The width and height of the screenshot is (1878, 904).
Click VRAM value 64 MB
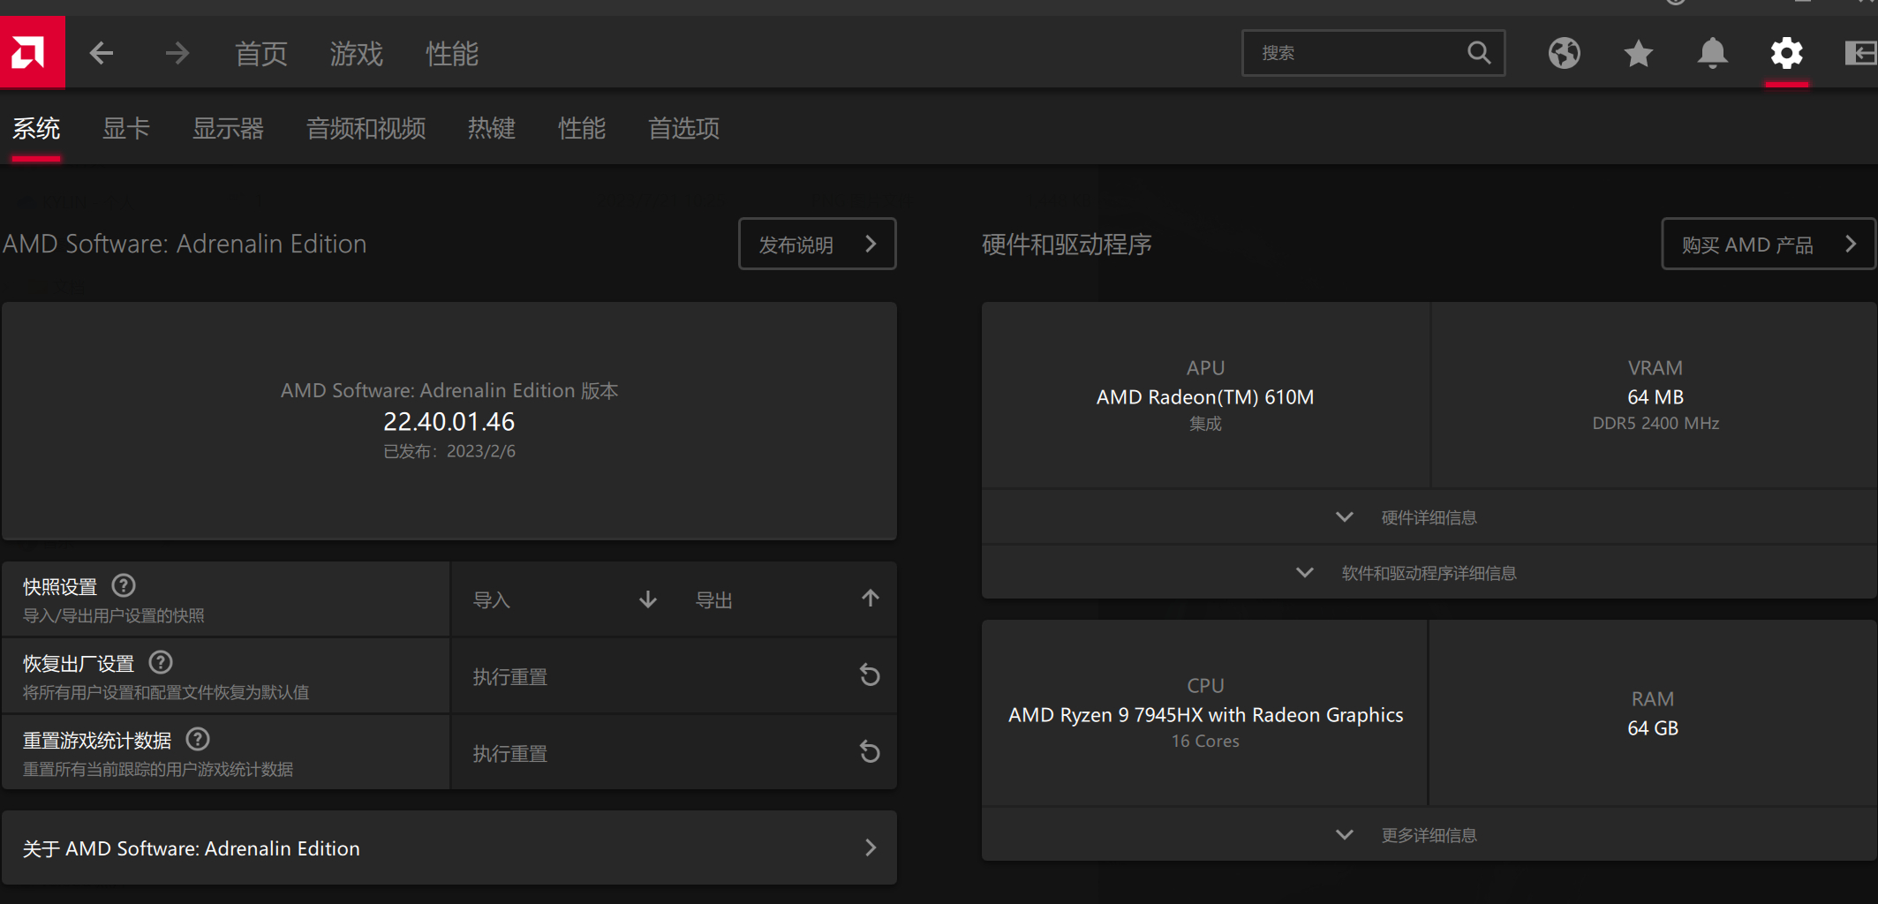[1656, 397]
